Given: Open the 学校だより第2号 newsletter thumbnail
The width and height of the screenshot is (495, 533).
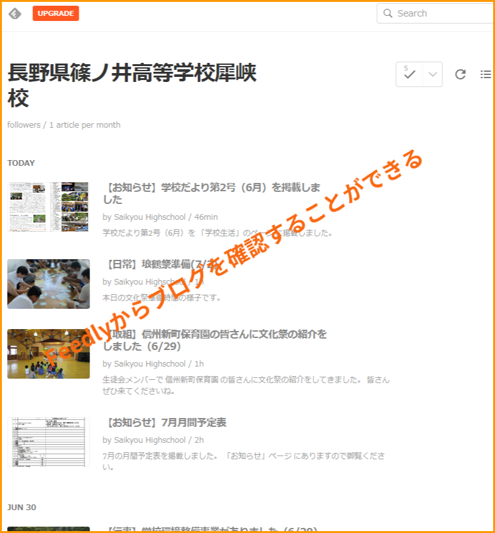Looking at the screenshot, I should 48,206.
